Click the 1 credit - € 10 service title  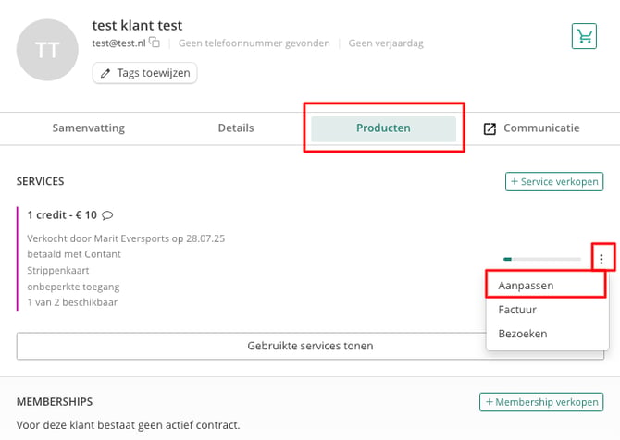click(x=62, y=215)
